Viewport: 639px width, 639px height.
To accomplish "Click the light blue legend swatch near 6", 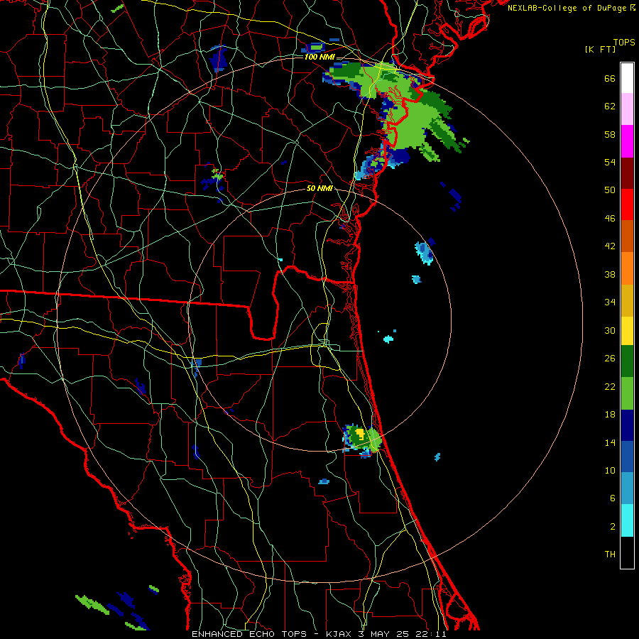I will click(x=627, y=488).
